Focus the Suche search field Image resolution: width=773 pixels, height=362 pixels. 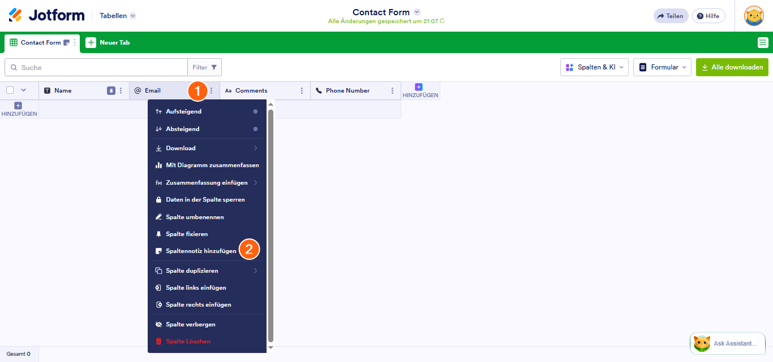[x=96, y=67]
